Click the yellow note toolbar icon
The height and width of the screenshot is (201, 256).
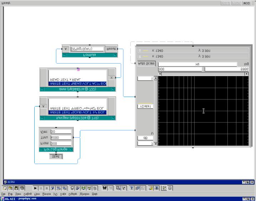[151, 188]
